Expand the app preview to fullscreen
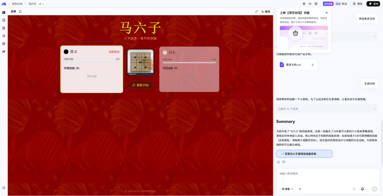The width and height of the screenshot is (383, 196). (256, 11)
